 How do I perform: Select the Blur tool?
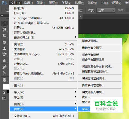[x=4, y=60]
